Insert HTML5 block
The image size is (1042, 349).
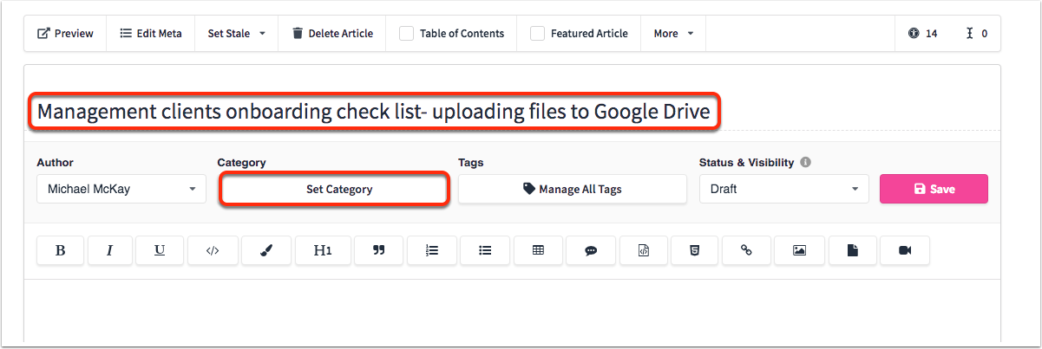pyautogui.click(x=694, y=250)
